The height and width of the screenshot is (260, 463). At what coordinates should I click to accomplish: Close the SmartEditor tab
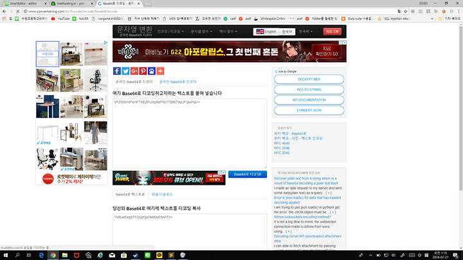46,4
